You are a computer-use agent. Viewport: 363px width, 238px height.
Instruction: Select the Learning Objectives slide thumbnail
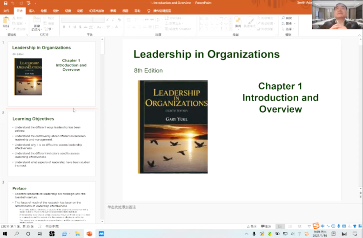point(52,142)
